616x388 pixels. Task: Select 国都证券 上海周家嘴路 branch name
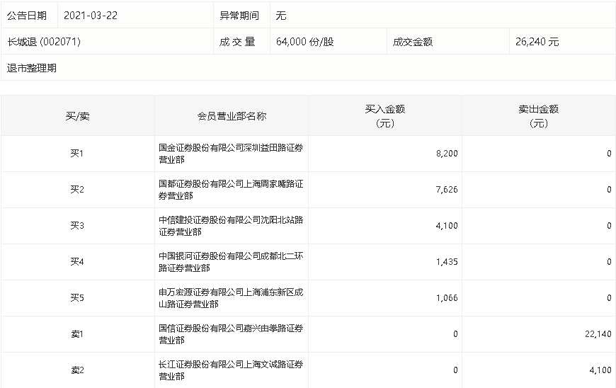pyautogui.click(x=231, y=190)
